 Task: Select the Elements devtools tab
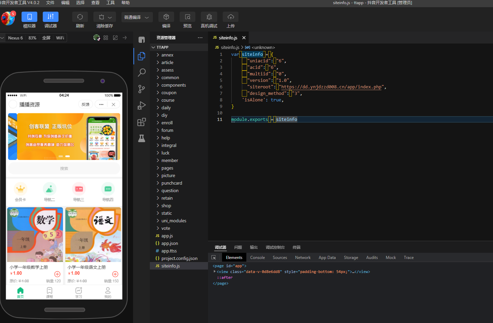point(234,258)
